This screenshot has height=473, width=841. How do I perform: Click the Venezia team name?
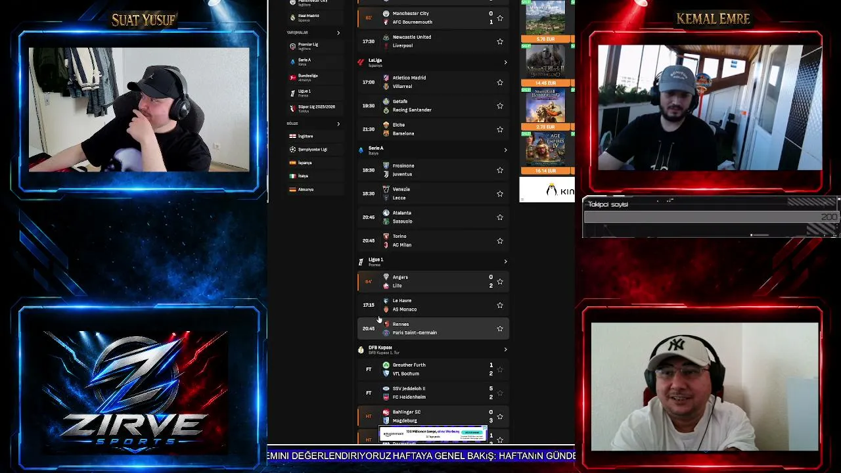tap(401, 189)
